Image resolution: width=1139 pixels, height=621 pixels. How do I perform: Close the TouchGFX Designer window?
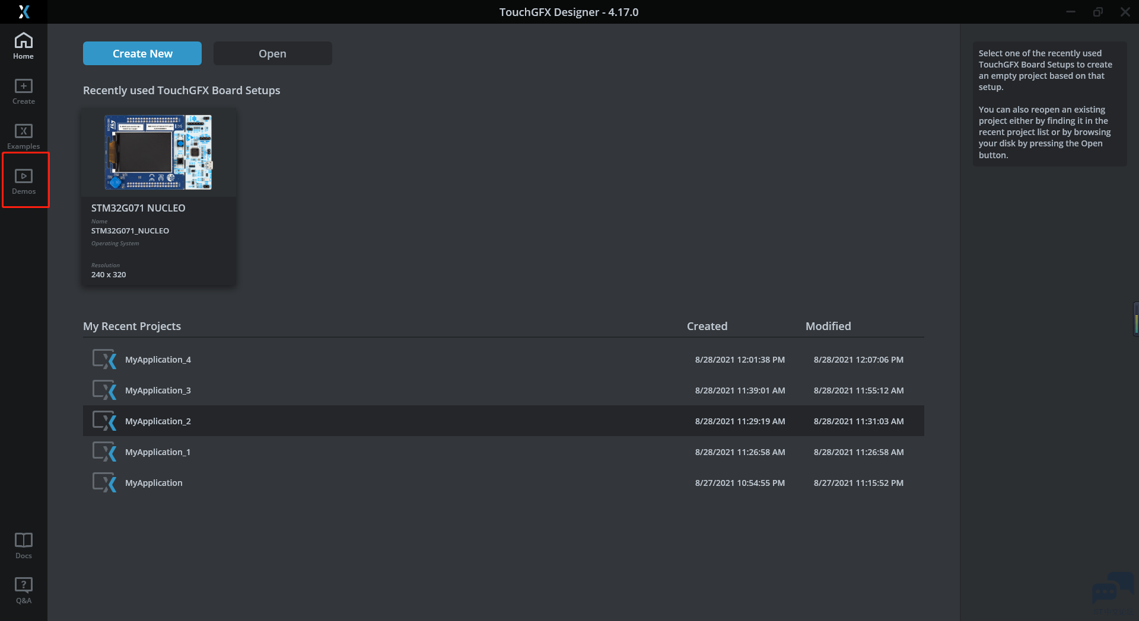coord(1125,12)
